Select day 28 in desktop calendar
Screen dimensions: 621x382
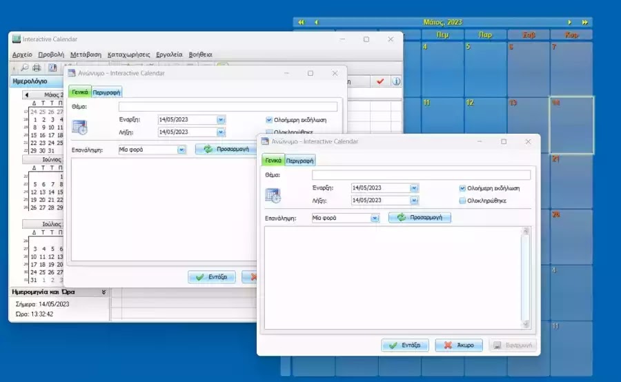click(571, 237)
